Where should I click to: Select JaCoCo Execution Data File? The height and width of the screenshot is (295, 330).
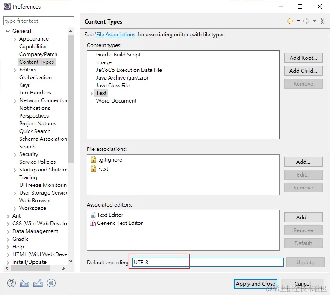click(x=129, y=70)
